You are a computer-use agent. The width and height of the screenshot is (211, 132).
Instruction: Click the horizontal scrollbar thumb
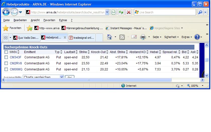click(88, 80)
